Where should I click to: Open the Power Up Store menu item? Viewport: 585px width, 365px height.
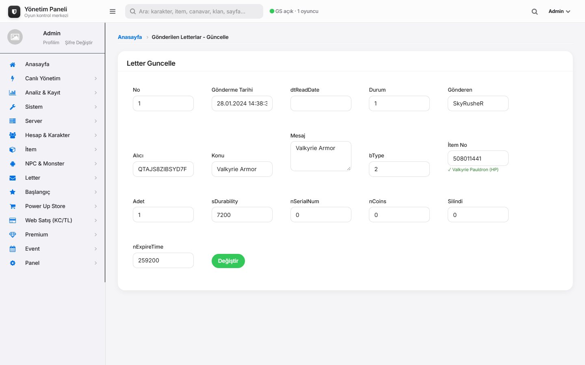(x=52, y=206)
